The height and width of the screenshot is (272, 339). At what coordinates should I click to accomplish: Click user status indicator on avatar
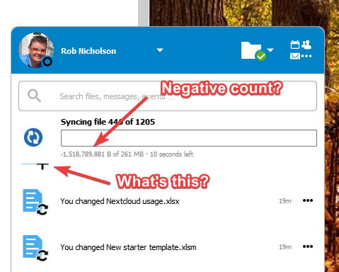pos(47,62)
